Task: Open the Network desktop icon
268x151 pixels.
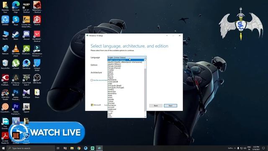Action: pyautogui.click(x=5, y=49)
